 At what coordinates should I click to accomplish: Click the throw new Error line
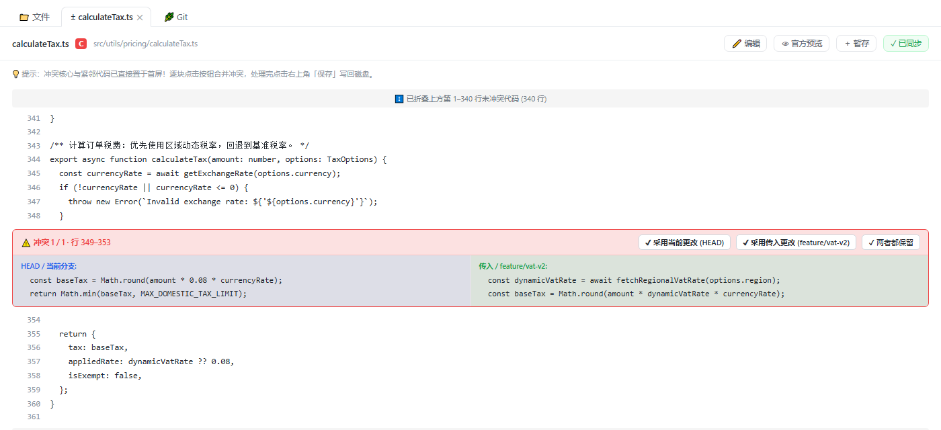223,202
